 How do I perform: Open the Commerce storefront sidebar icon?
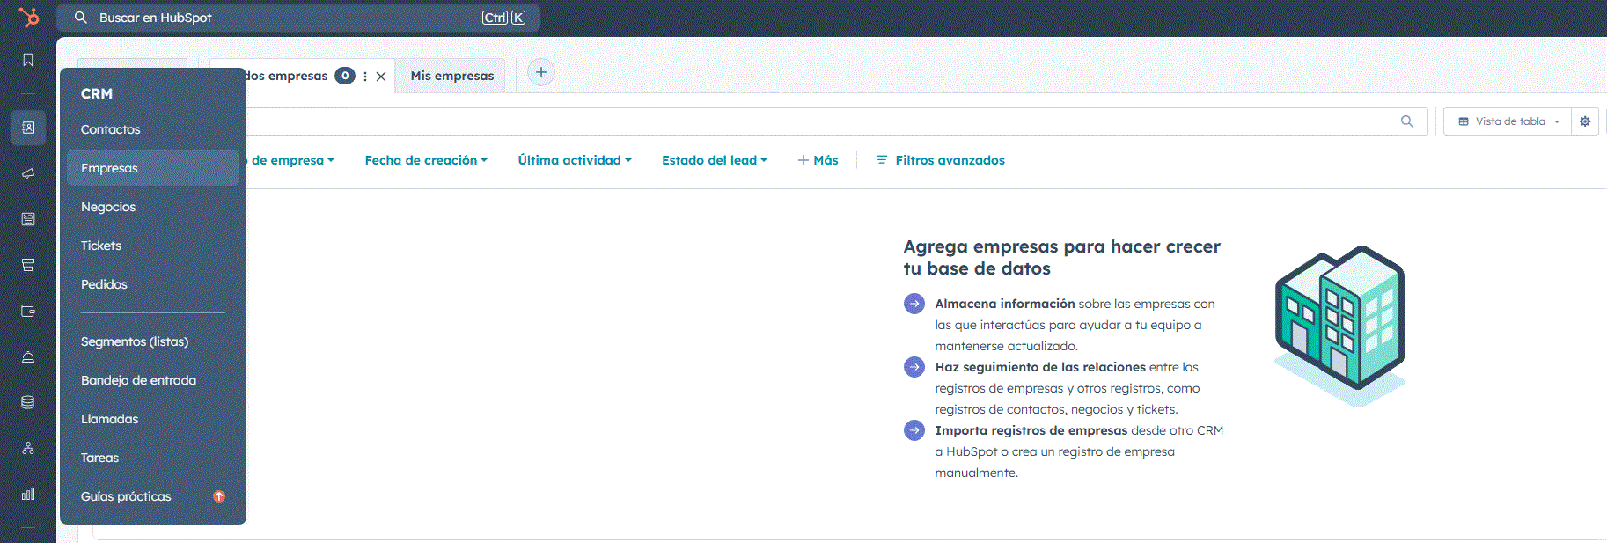click(28, 265)
